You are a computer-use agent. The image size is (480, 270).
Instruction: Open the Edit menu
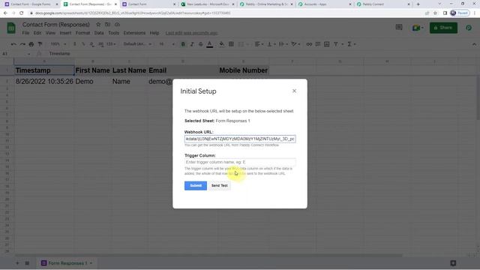pyautogui.click(x=37, y=33)
